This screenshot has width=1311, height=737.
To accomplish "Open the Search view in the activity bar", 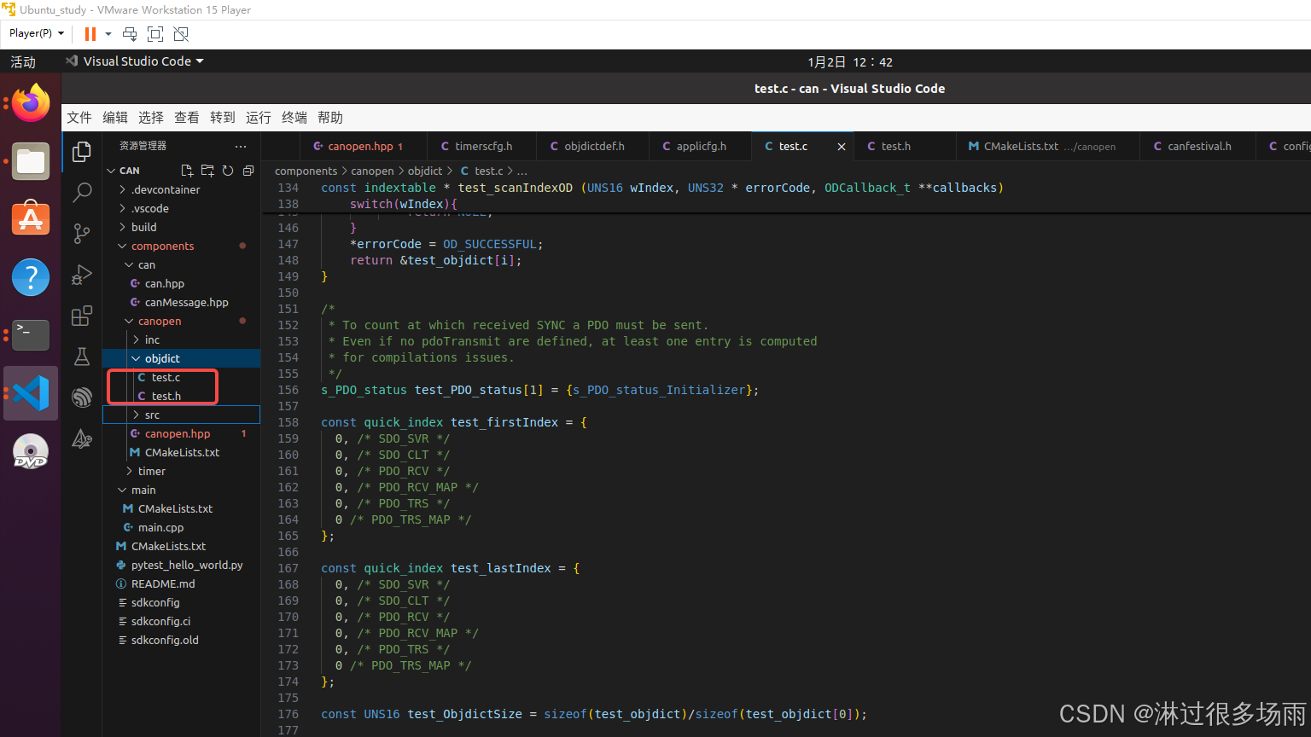I will [82, 193].
